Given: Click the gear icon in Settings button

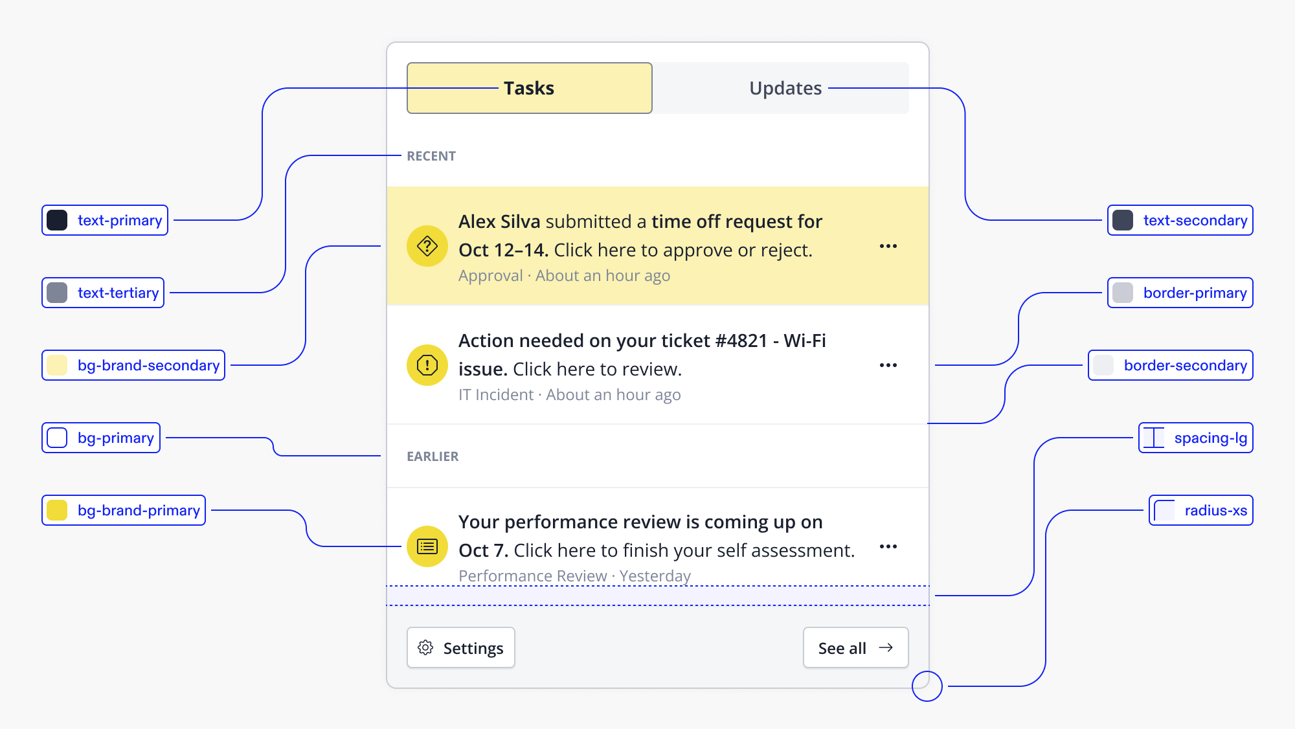Looking at the screenshot, I should pos(425,647).
